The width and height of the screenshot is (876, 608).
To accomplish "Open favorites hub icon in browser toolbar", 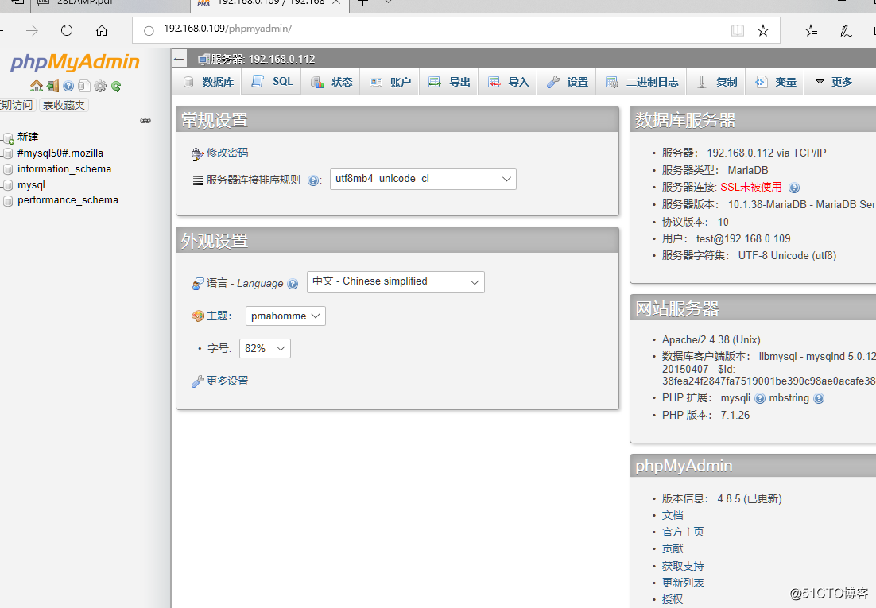I will click(811, 30).
